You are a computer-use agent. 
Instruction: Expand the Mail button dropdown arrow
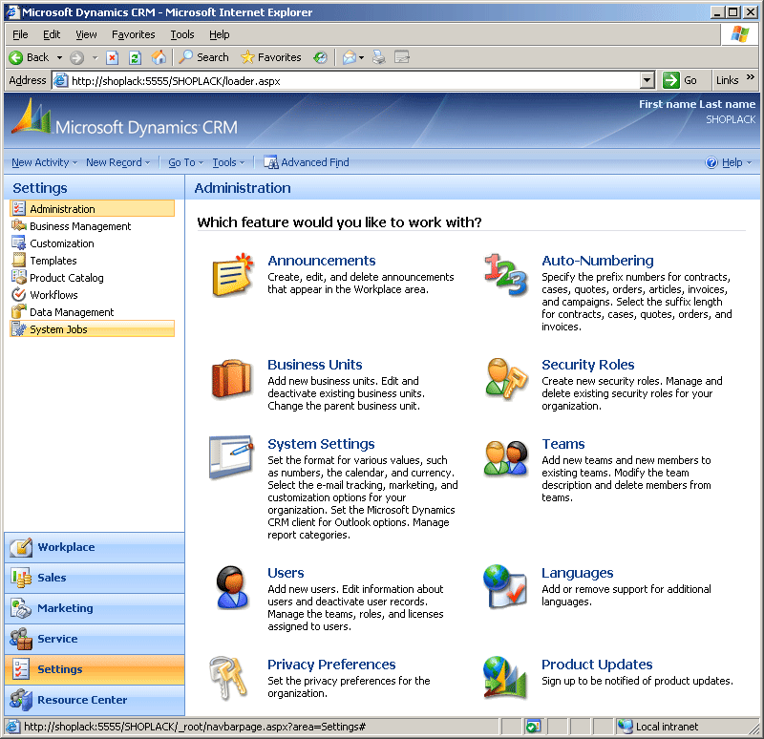coord(361,57)
